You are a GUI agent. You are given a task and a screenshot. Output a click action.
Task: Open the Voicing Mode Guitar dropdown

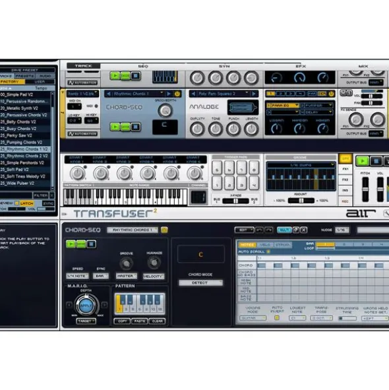(253, 318)
